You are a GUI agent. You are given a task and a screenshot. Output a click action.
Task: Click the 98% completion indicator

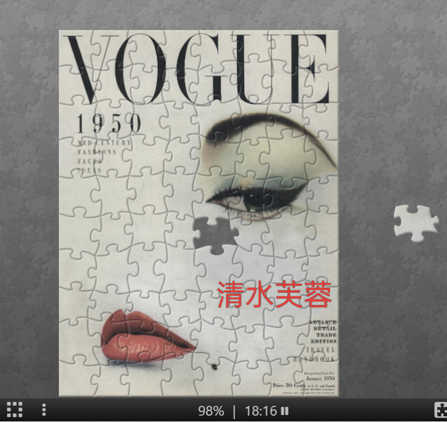pyautogui.click(x=211, y=411)
